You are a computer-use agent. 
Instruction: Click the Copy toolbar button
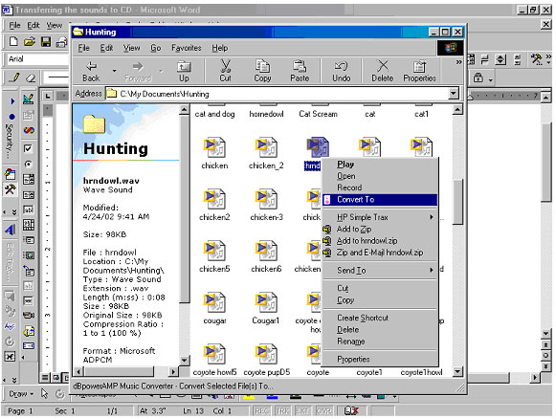[x=262, y=71]
